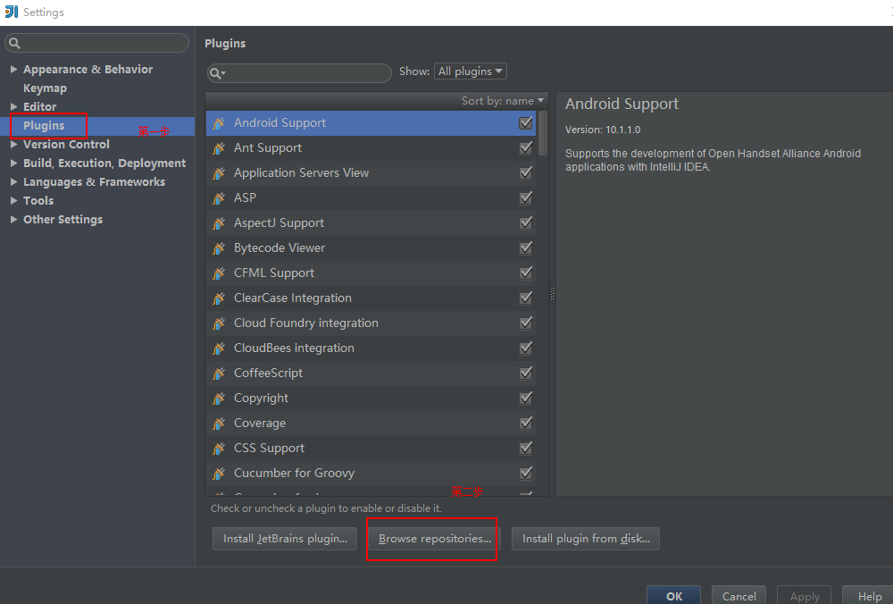This screenshot has width=893, height=604.
Task: Select the Copyright plugin row
Action: tap(371, 398)
